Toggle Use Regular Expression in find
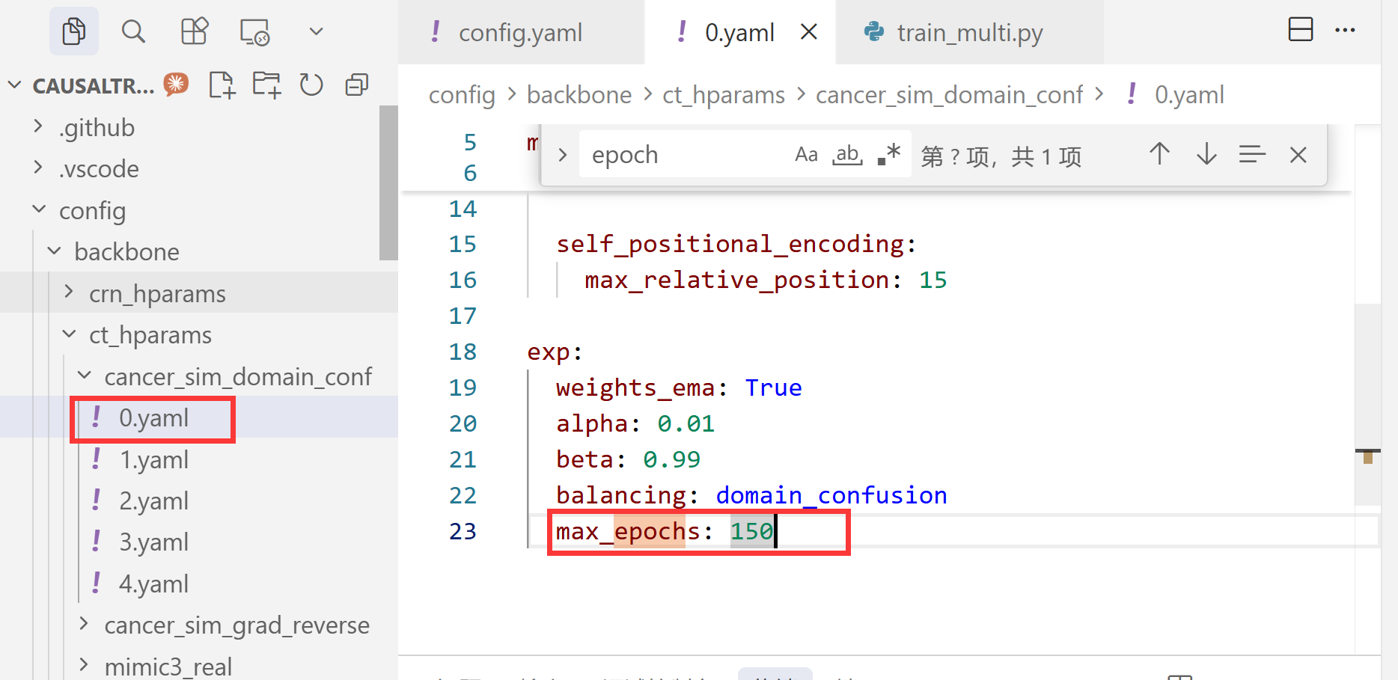The height and width of the screenshot is (680, 1398). click(x=888, y=154)
